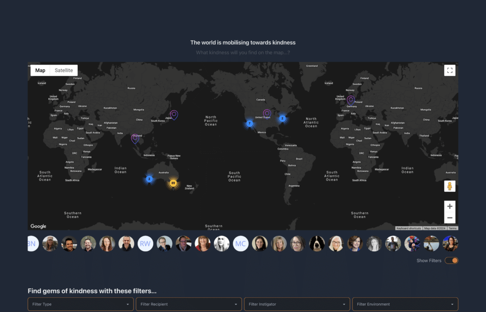The width and height of the screenshot is (486, 312).
Task: Select the Map view tab
Action: (x=40, y=70)
